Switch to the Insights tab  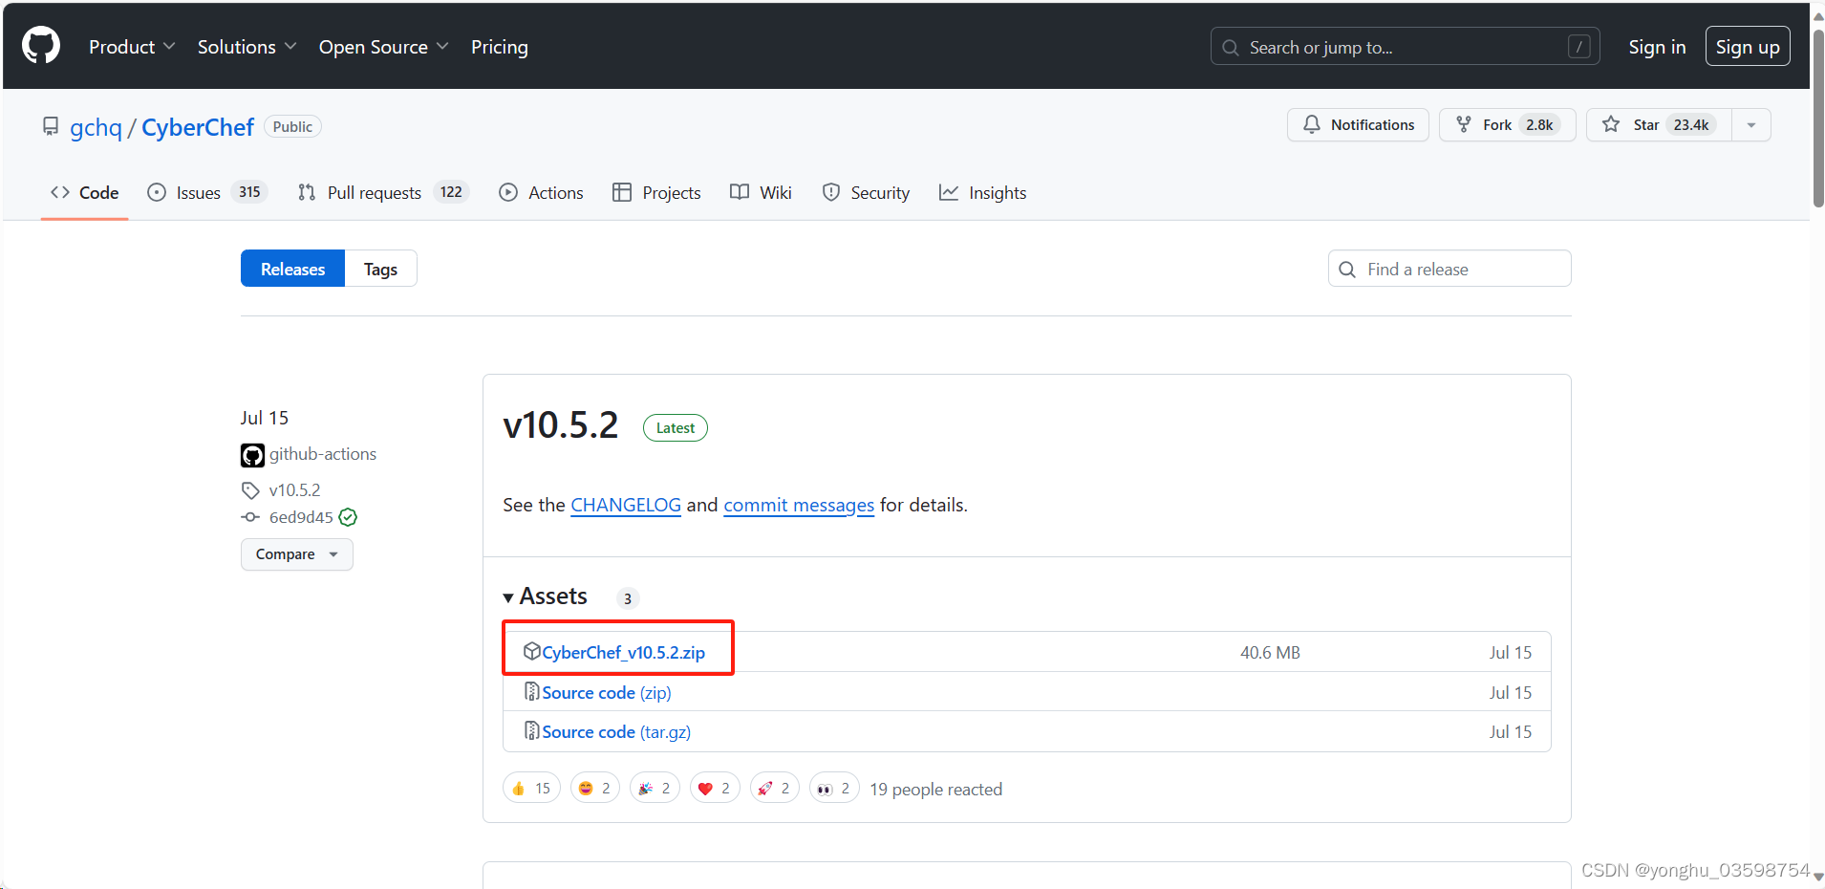point(982,193)
